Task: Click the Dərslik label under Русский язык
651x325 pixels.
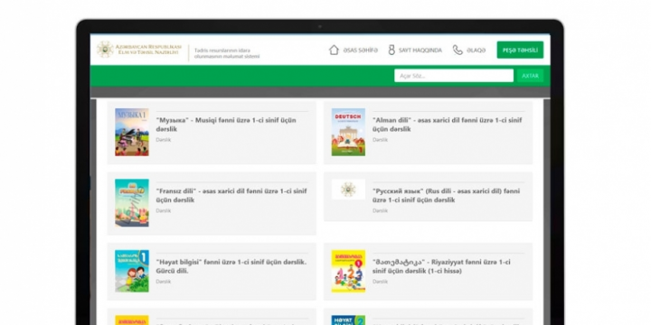Action: pyautogui.click(x=380, y=210)
